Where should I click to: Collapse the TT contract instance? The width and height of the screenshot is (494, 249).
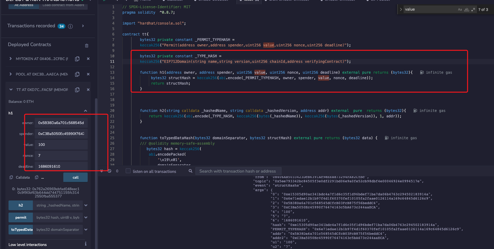tap(11, 90)
